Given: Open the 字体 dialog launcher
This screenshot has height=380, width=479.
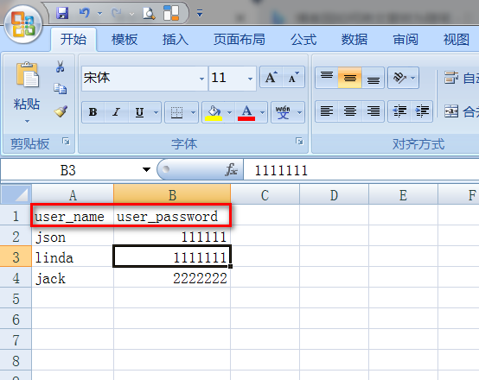Looking at the screenshot, I should coord(299,141).
